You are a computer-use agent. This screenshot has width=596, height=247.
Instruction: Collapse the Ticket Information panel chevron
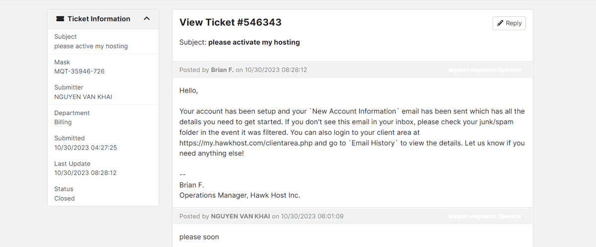tap(147, 19)
